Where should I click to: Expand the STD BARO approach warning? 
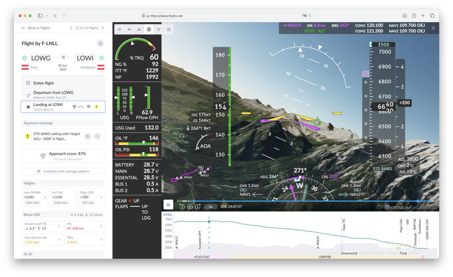click(97, 136)
